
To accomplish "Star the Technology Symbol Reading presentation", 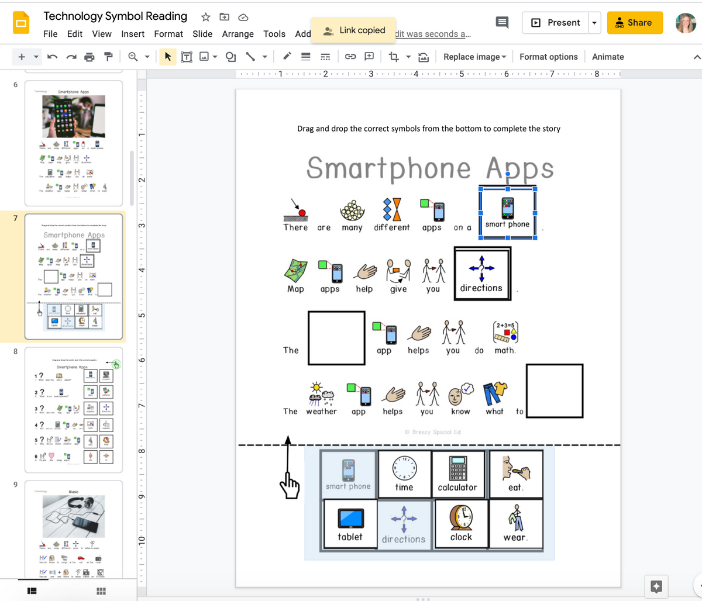I will pyautogui.click(x=206, y=17).
